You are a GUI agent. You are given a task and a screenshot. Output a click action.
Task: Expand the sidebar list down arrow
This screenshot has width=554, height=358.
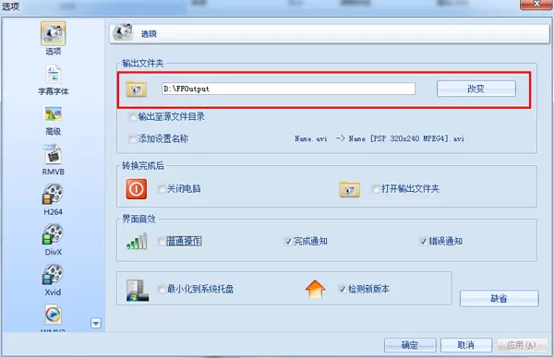tap(96, 323)
